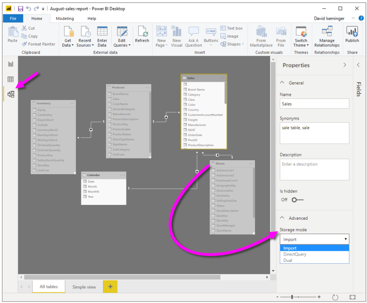Open Storage mode combo box
This screenshot has width=367, height=303.
314,239
